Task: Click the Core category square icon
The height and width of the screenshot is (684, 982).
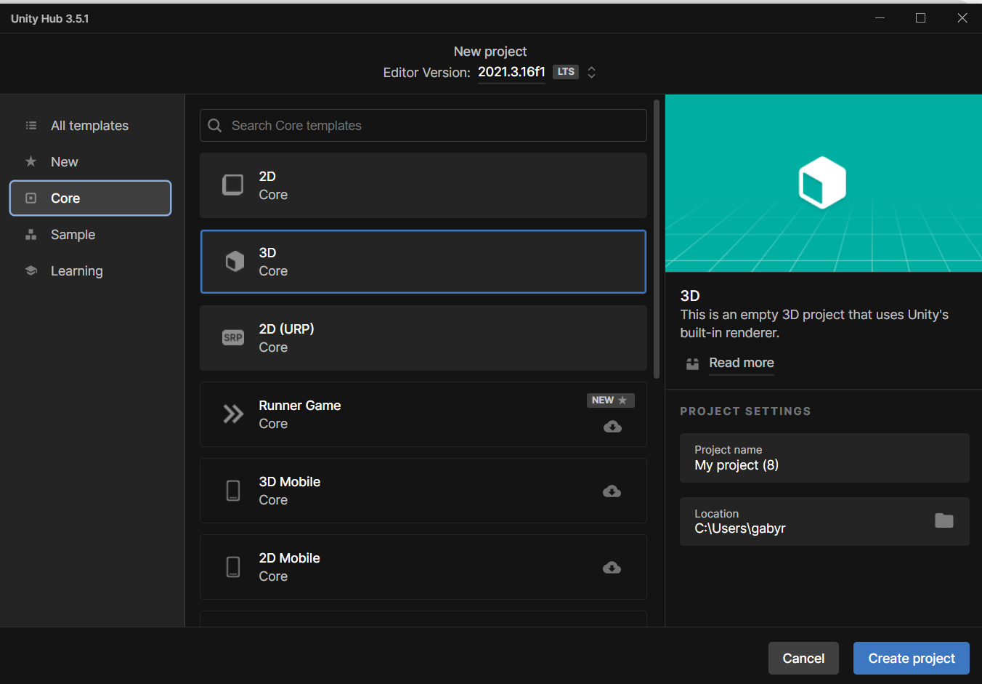Action: click(x=31, y=198)
